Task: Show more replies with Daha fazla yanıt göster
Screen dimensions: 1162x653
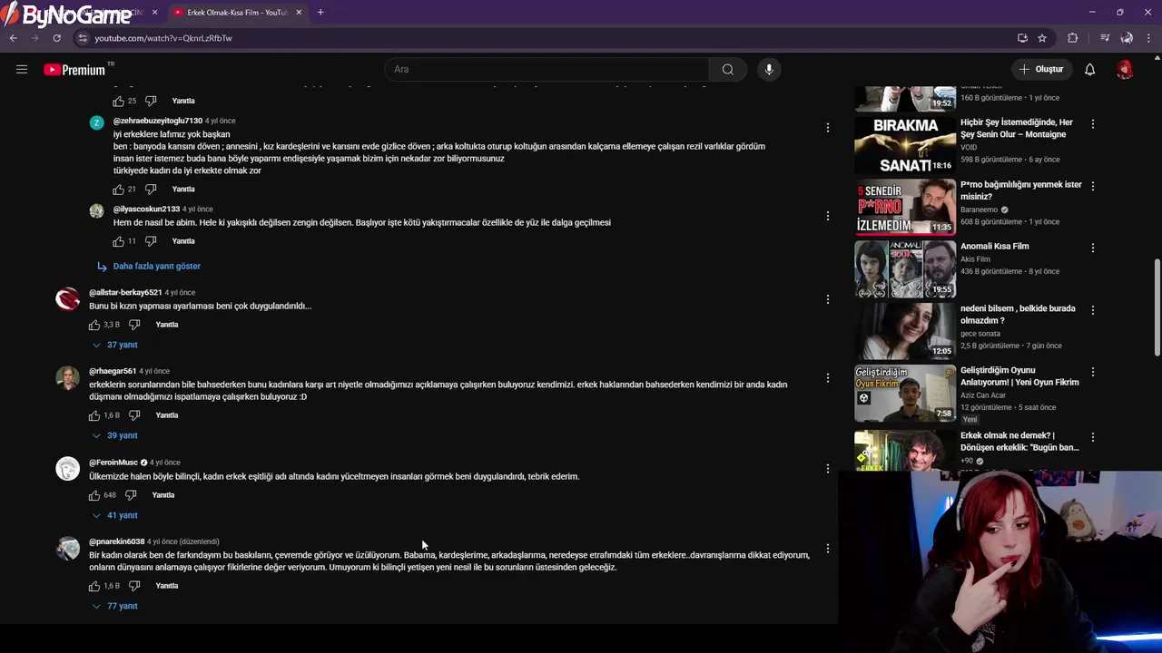Action: (x=150, y=266)
